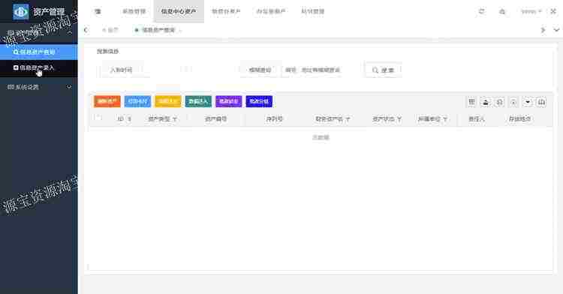
Task: Collapse the first sidebar menu group
Action: (39, 33)
